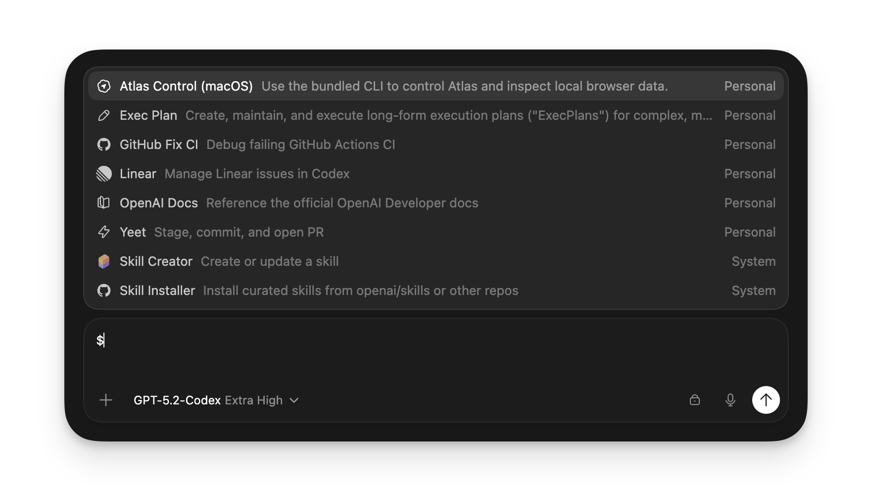Select the Yeet skill row
Screen dimensions: 872x491
[x=346, y=232]
